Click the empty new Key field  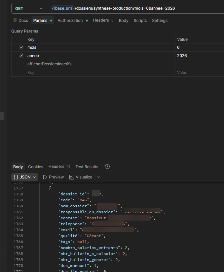(100, 73)
